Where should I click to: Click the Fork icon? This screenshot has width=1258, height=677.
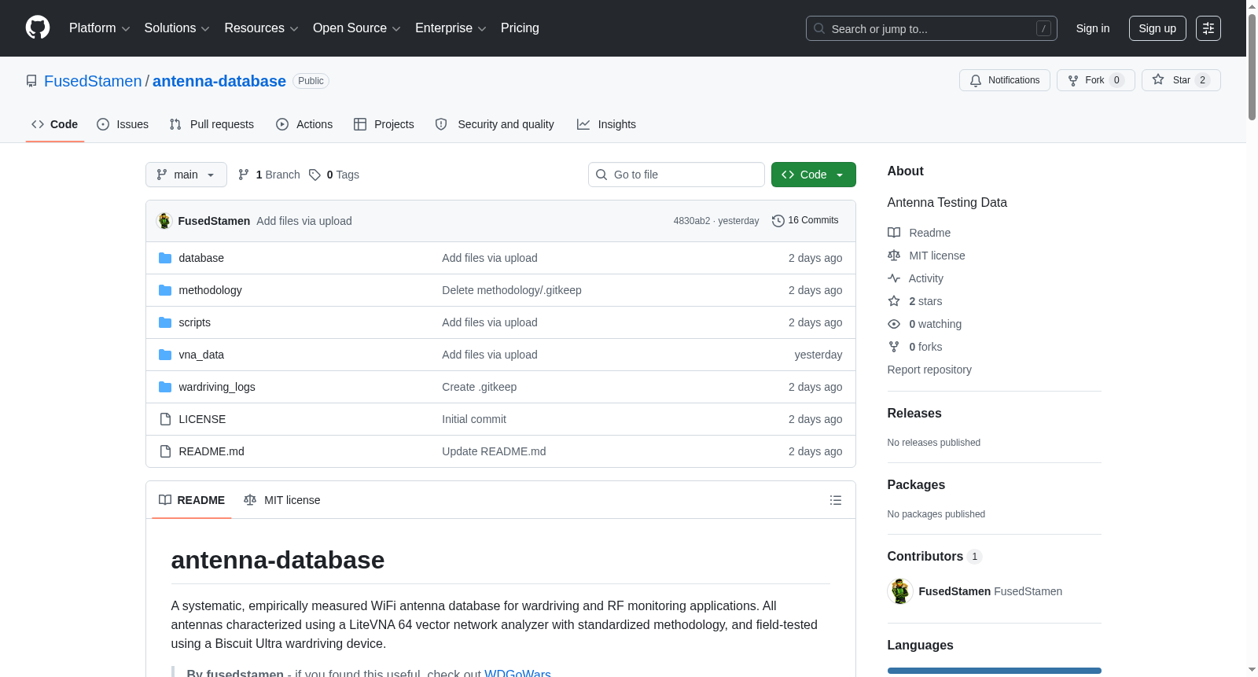(1073, 80)
